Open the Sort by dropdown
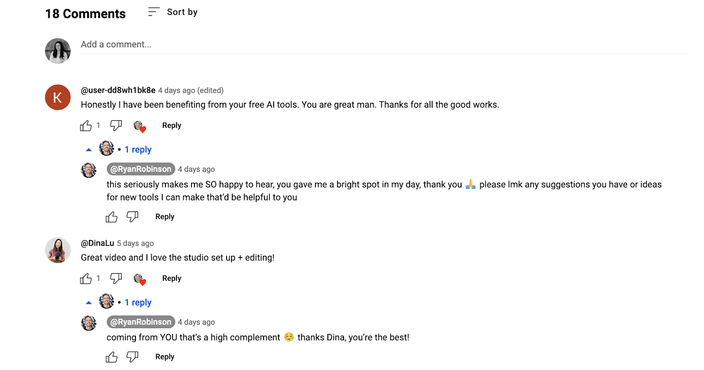The width and height of the screenshot is (704, 370). 182,12
